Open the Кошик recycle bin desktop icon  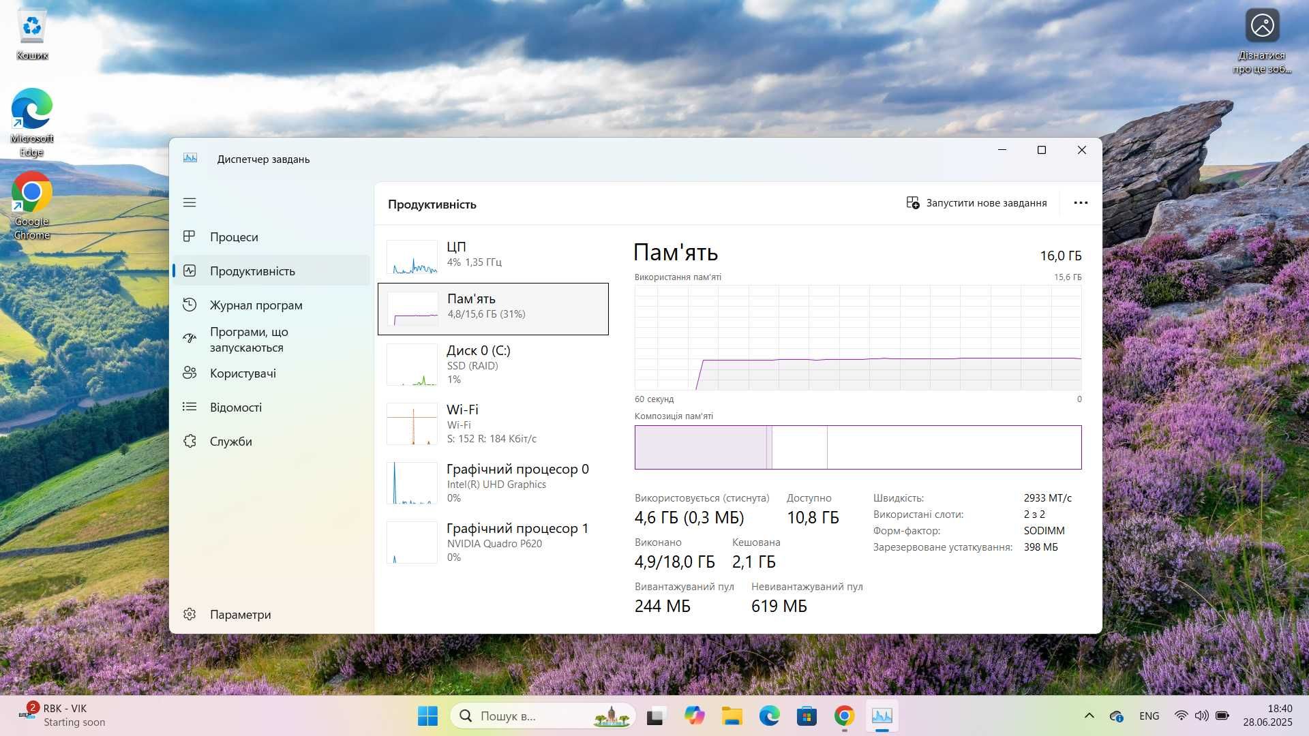pos(32,34)
